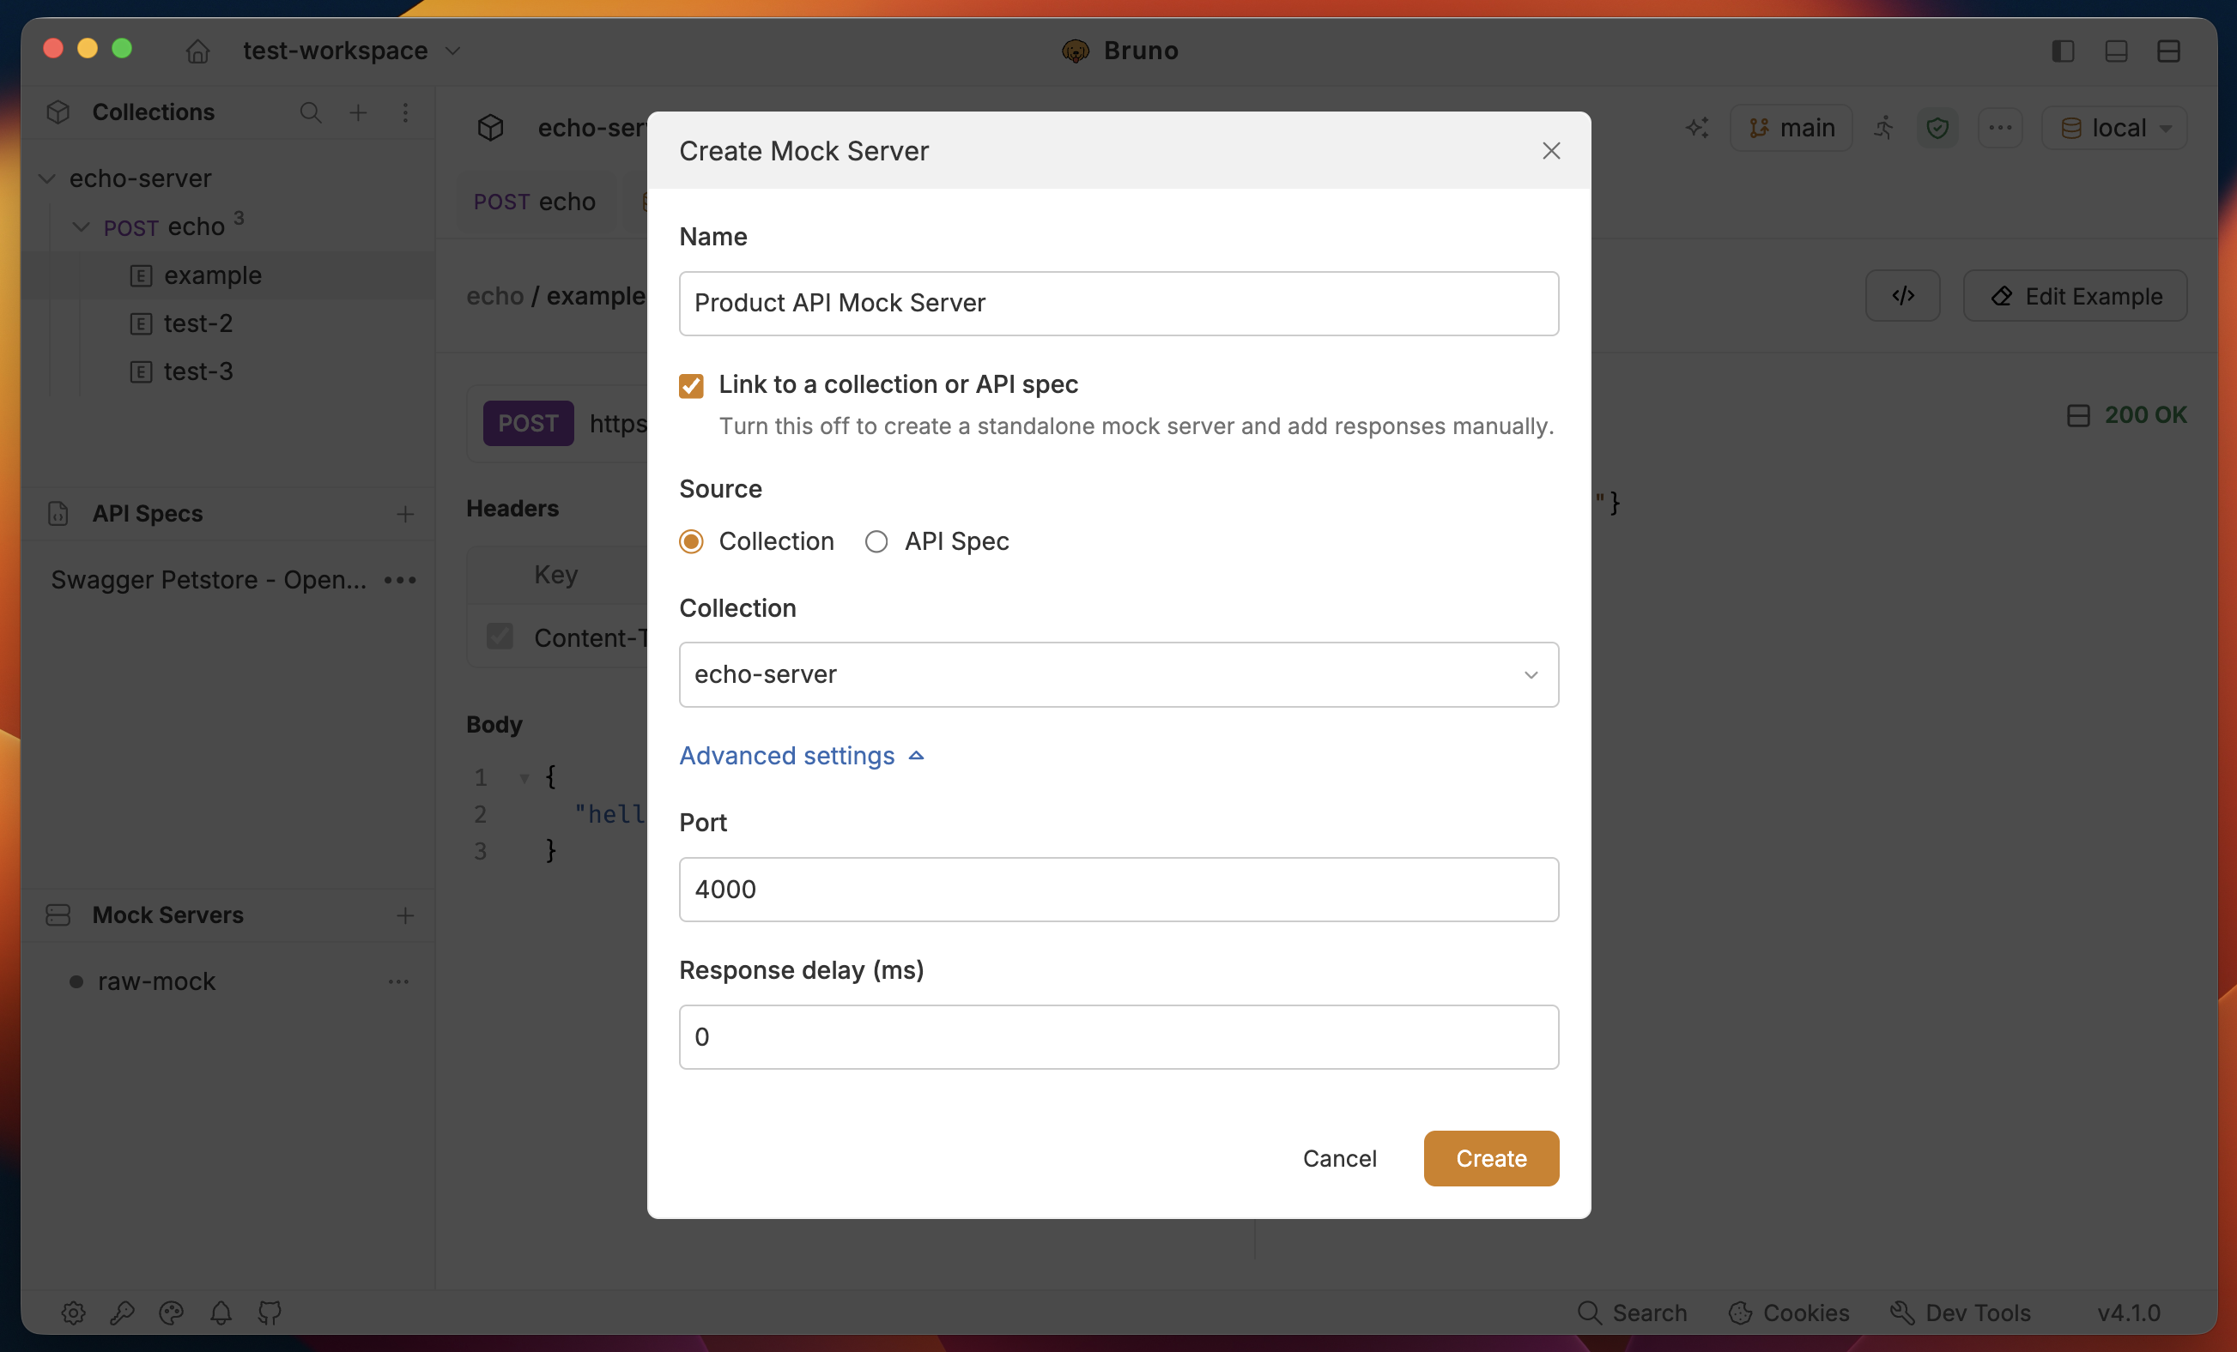Open the Collections kebab menu
Viewport: 2237px width, 1352px height.
[x=405, y=112]
